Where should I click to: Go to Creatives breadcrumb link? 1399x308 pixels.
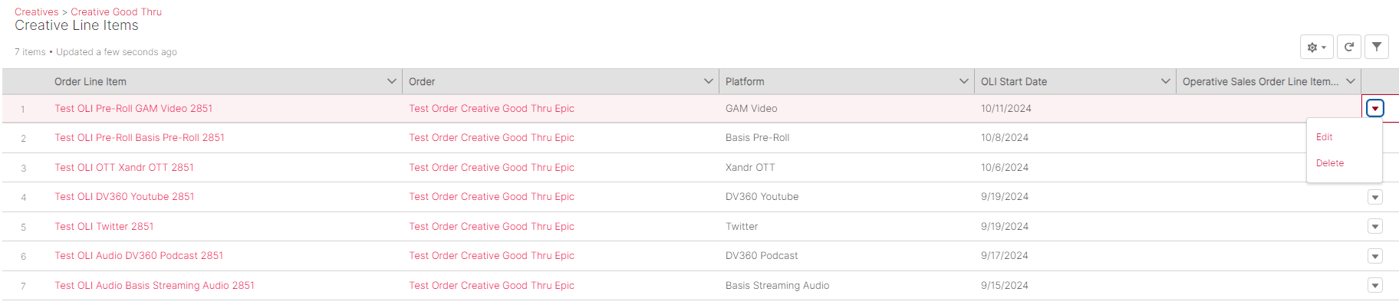pyautogui.click(x=36, y=12)
